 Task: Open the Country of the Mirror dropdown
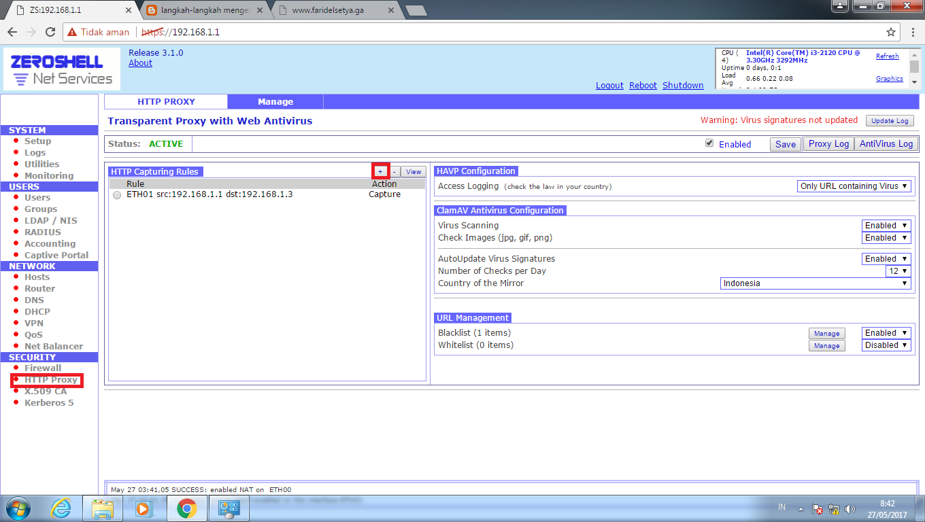pos(815,283)
